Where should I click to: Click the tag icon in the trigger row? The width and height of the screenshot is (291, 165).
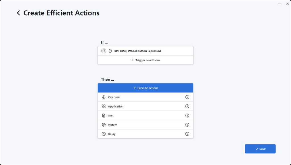[103, 51]
